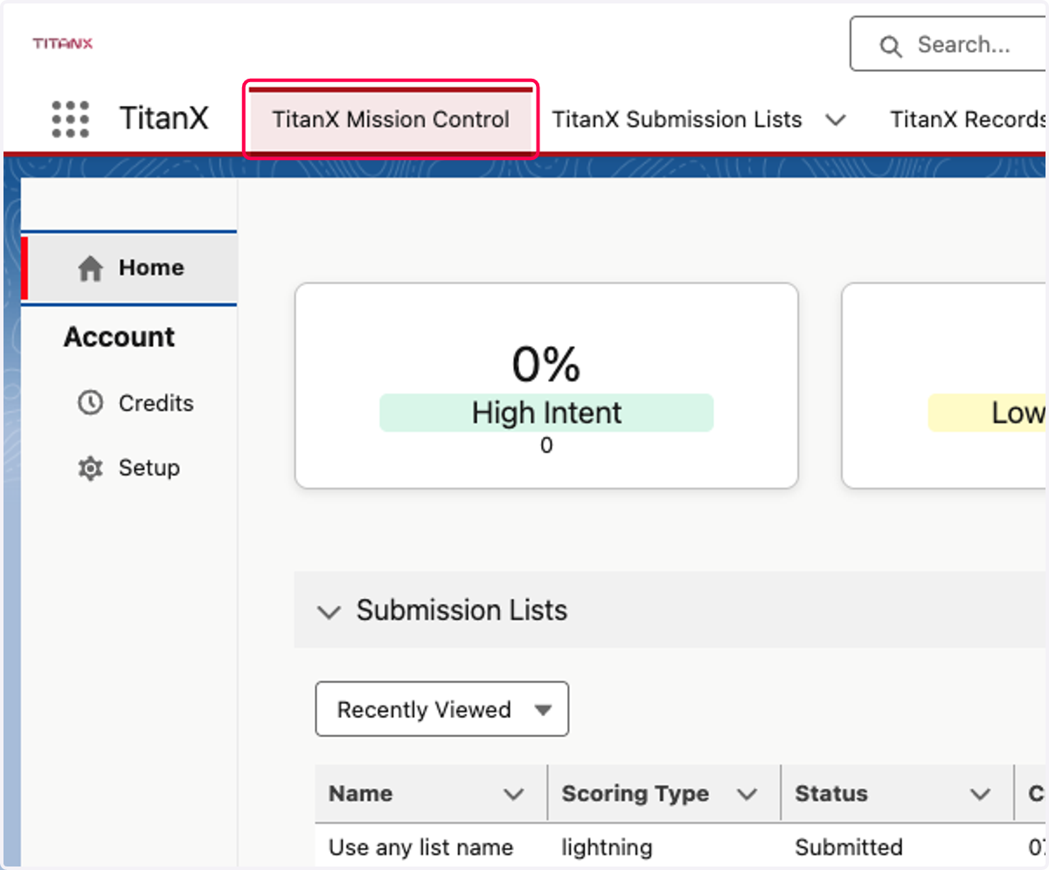Select Home in the left sidebar
This screenshot has height=870, width=1049.
point(129,268)
